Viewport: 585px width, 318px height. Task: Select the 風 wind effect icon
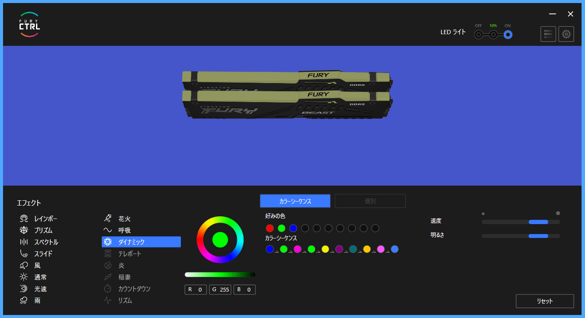(24, 266)
